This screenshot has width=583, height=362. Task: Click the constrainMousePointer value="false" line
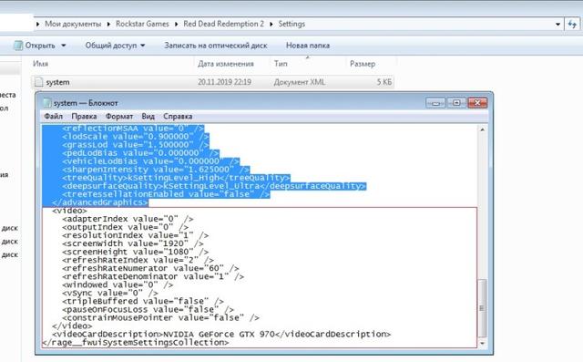click(x=160, y=317)
